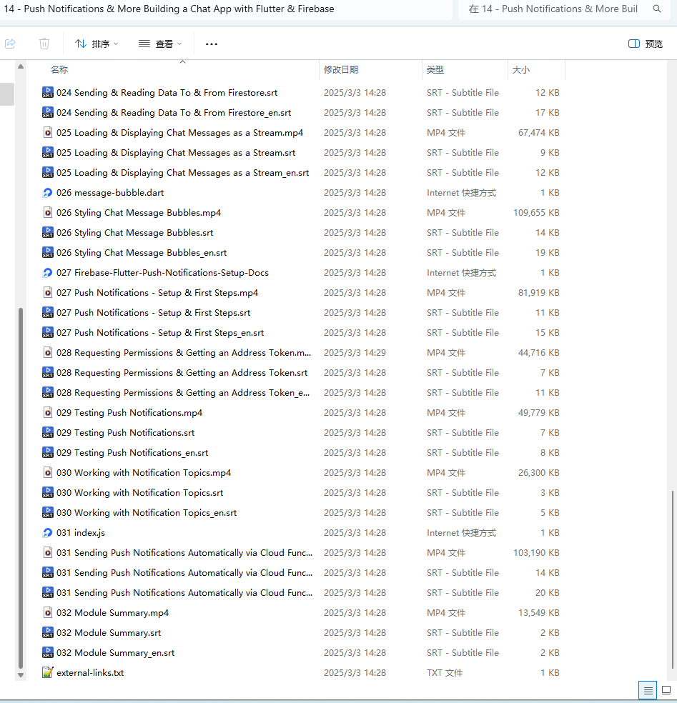The image size is (677, 703).
Task: Click the share toolbar icon
Action: point(10,44)
